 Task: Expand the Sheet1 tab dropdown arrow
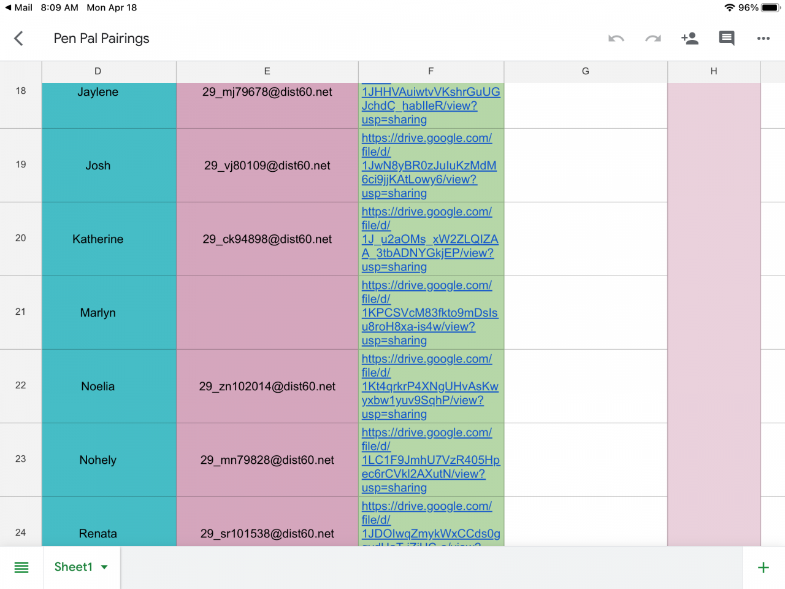coord(104,568)
